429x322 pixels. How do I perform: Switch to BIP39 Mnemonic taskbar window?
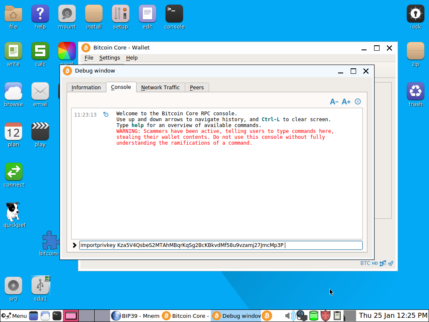click(x=135, y=316)
